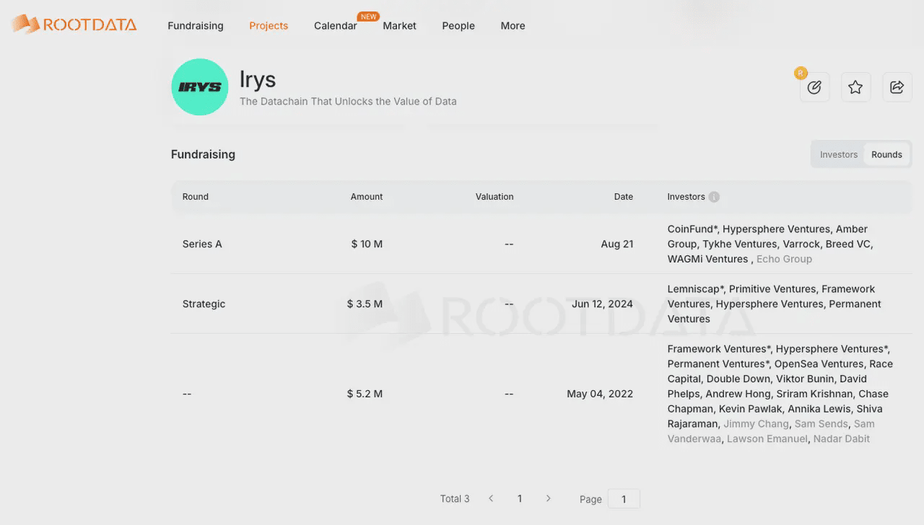Open Viktor Bunin investor link
The height and width of the screenshot is (525, 924).
click(x=805, y=379)
